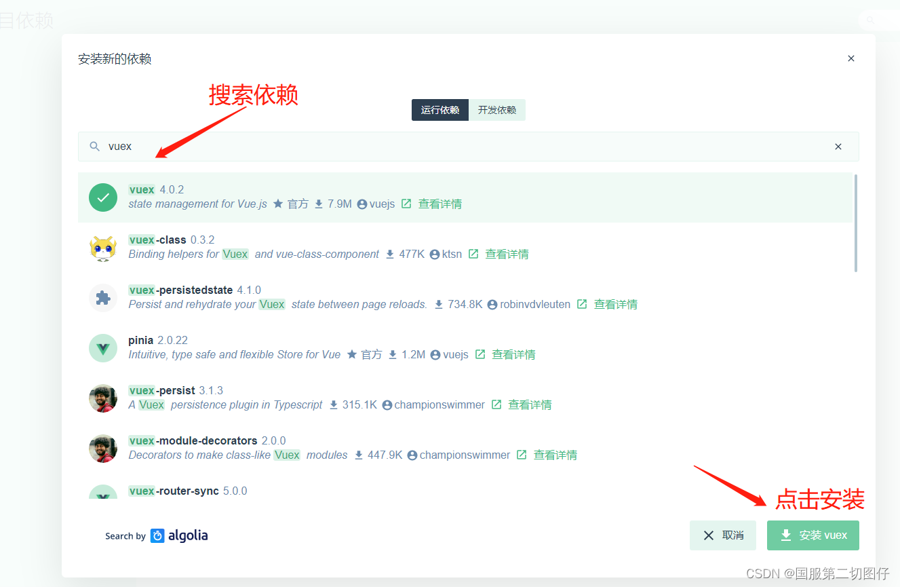Click the download icon beside 7.9M

coord(319,204)
